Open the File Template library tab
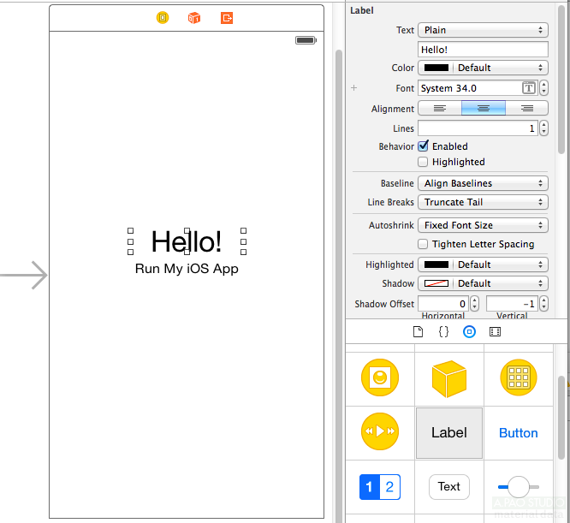The image size is (570, 523). (418, 331)
